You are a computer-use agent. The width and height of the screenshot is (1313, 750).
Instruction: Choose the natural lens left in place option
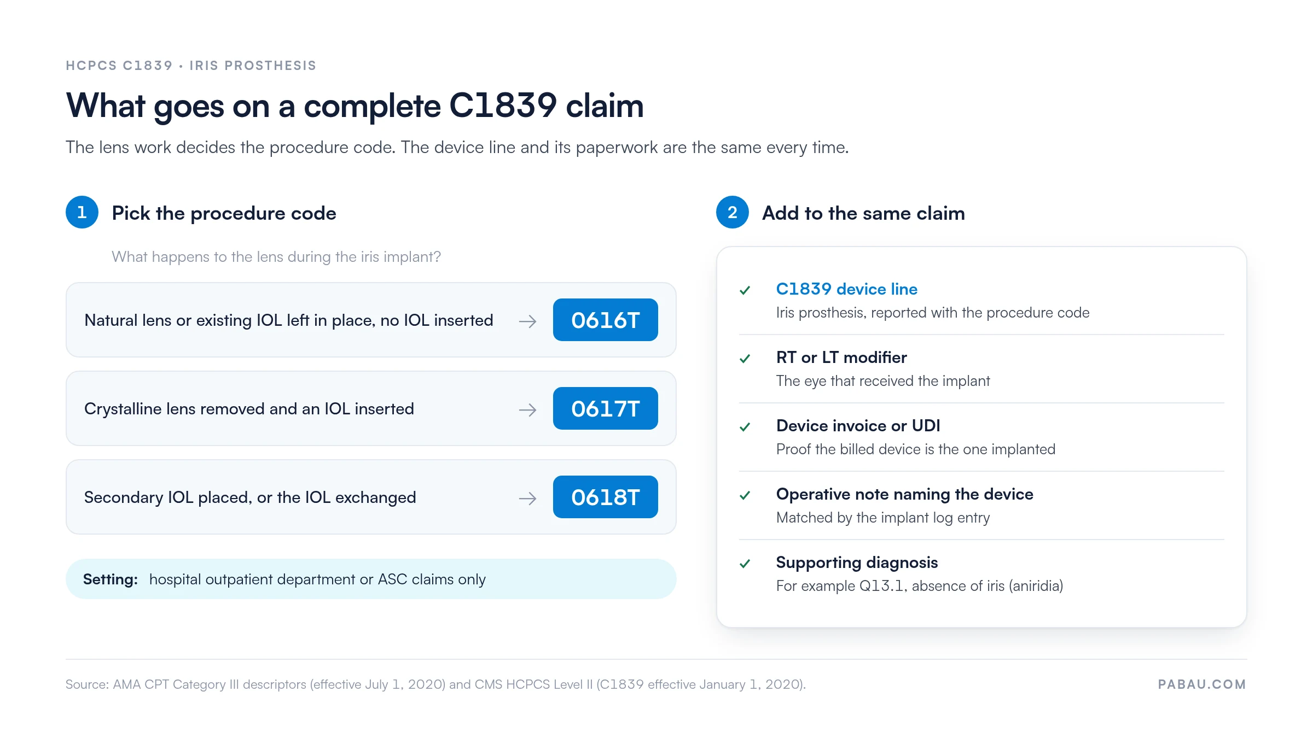click(371, 320)
